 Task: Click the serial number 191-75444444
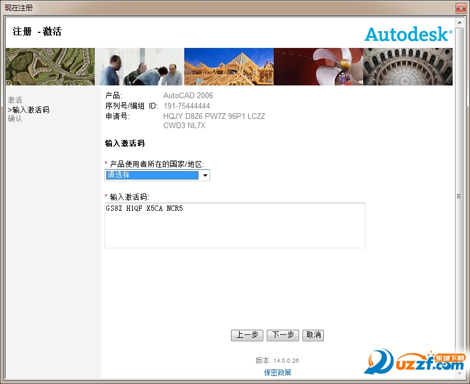click(186, 106)
